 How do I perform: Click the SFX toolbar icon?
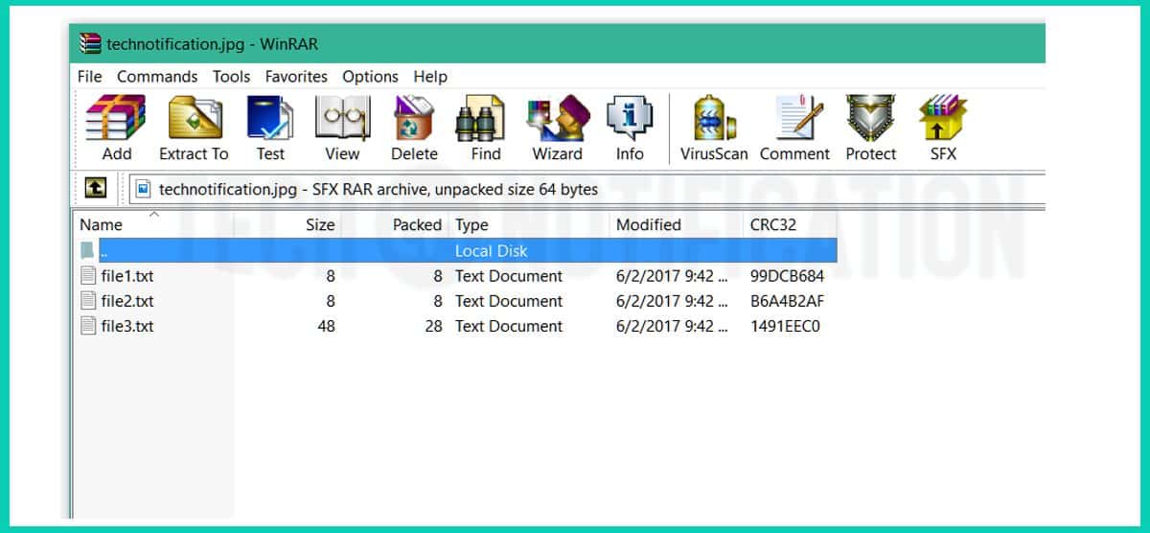click(943, 119)
